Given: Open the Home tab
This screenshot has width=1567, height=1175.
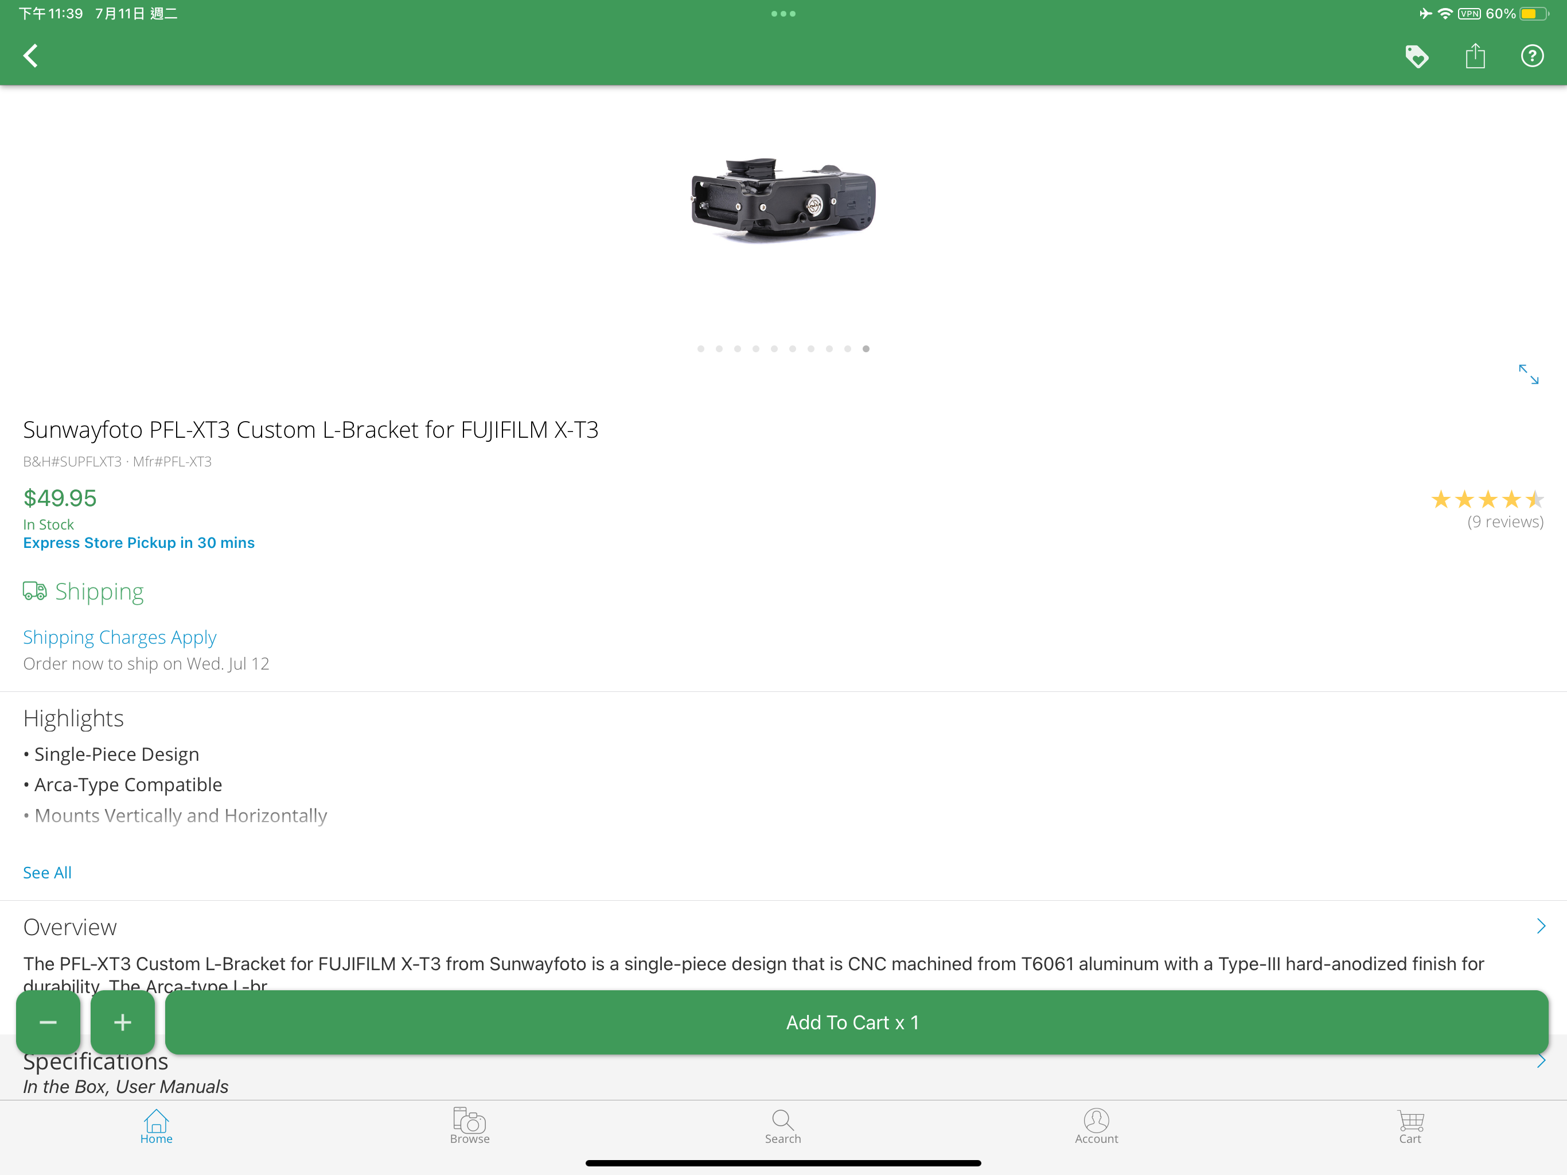Looking at the screenshot, I should tap(157, 1127).
